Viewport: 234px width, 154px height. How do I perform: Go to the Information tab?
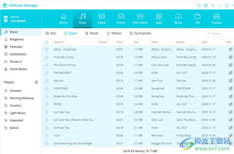[140, 19]
